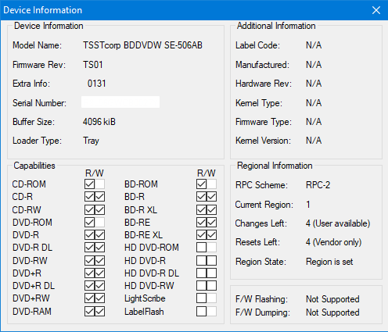
Task: Select Extra Info value 0131
Action: coord(97,84)
